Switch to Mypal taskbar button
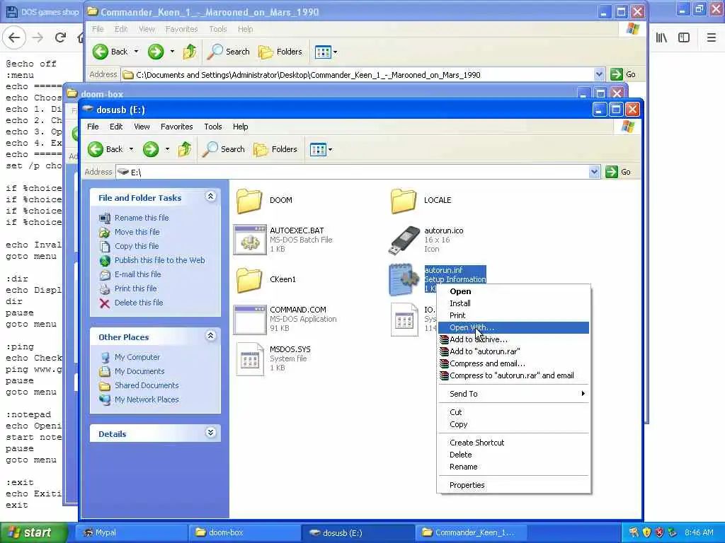Viewport: 725px width, 543px height. [x=131, y=533]
